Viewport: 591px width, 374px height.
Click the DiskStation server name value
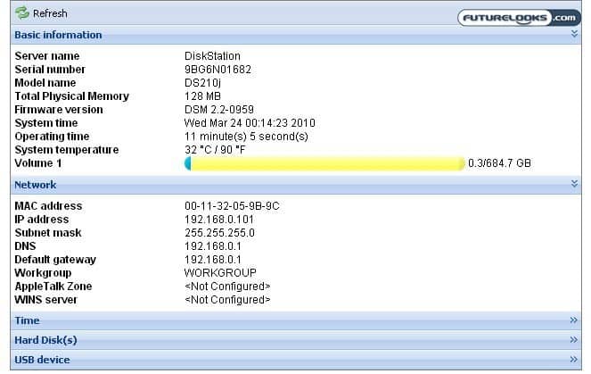[212, 56]
